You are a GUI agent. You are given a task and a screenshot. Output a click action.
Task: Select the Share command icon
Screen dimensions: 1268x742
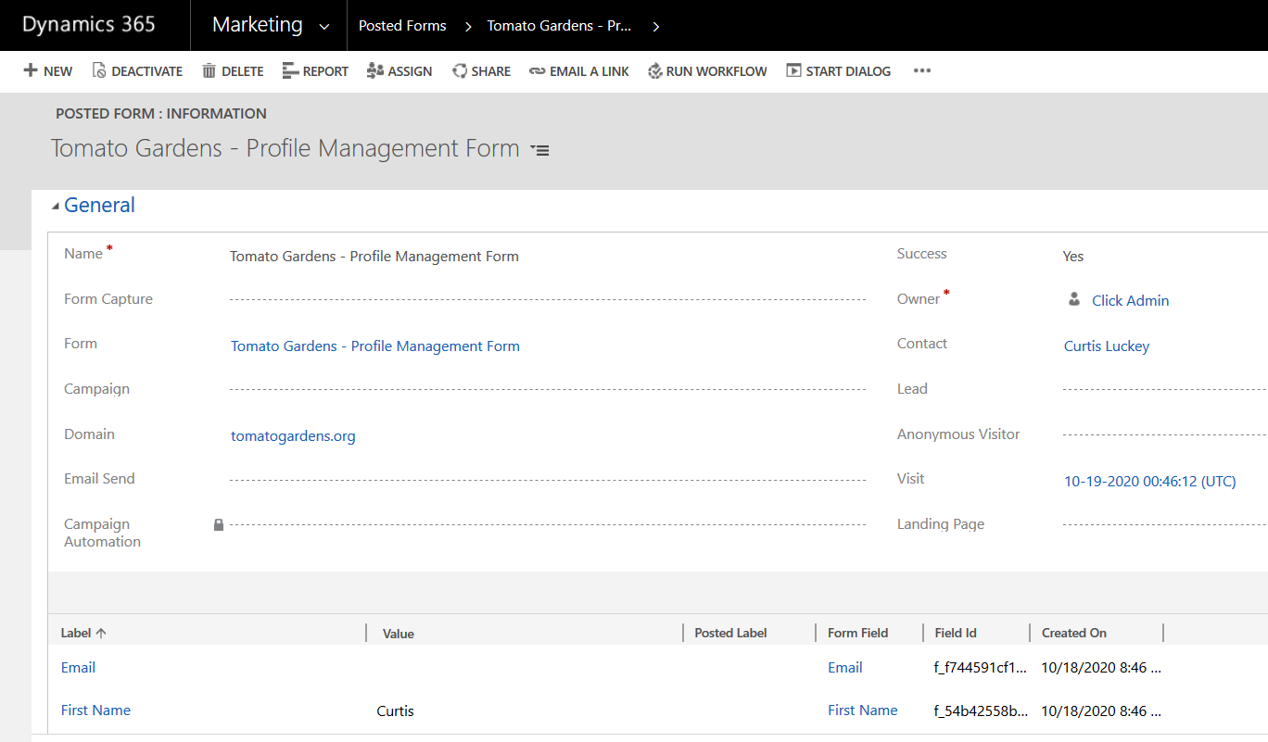tap(458, 70)
